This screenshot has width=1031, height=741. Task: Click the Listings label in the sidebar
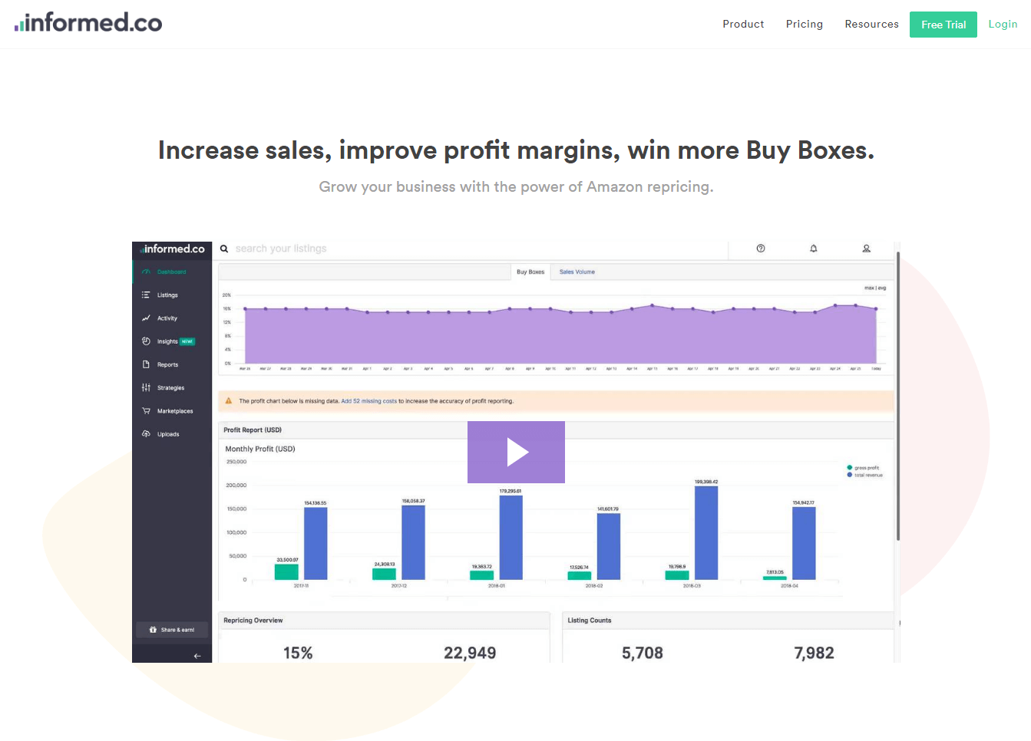pos(167,295)
